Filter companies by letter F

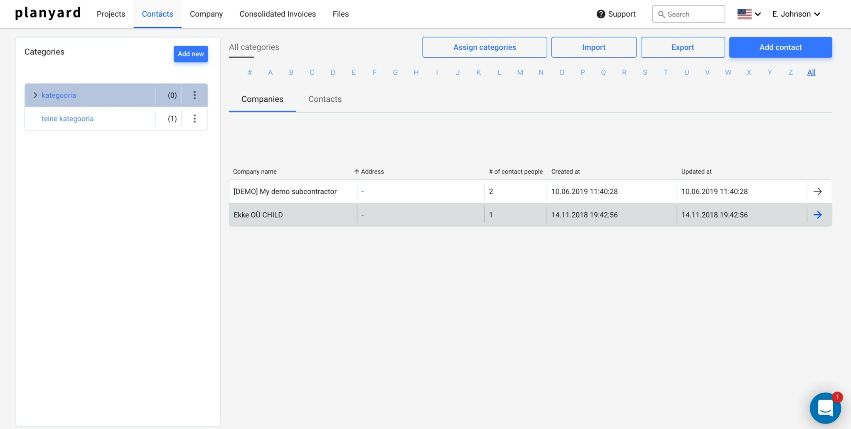pos(374,72)
